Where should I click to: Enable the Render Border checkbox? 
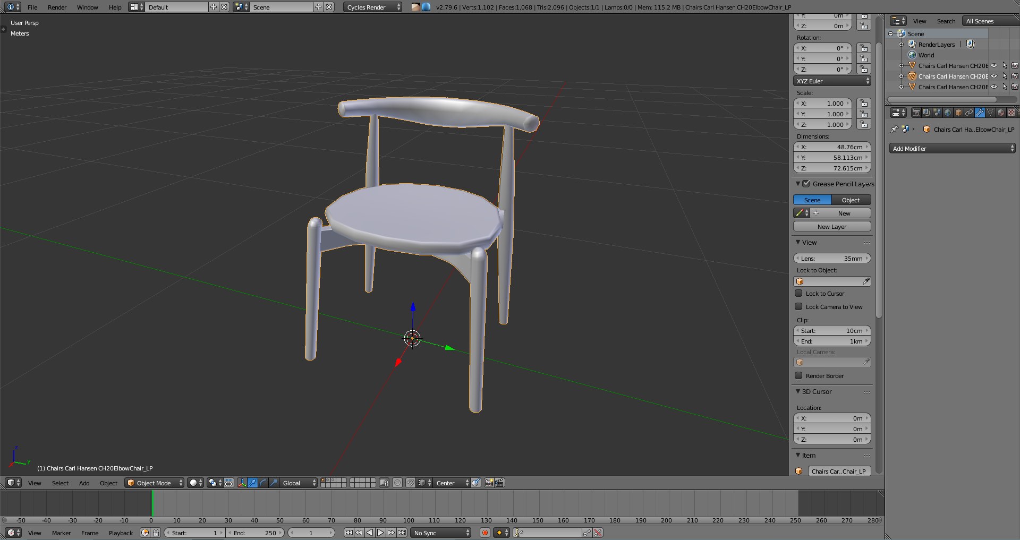tap(798, 375)
